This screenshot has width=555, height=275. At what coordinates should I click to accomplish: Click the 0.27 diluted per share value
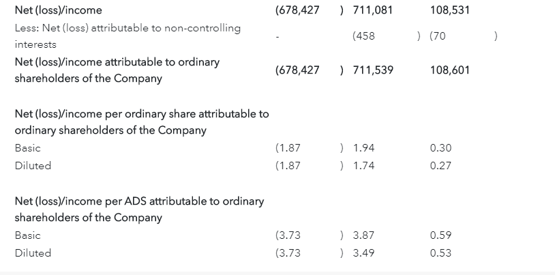(440, 166)
